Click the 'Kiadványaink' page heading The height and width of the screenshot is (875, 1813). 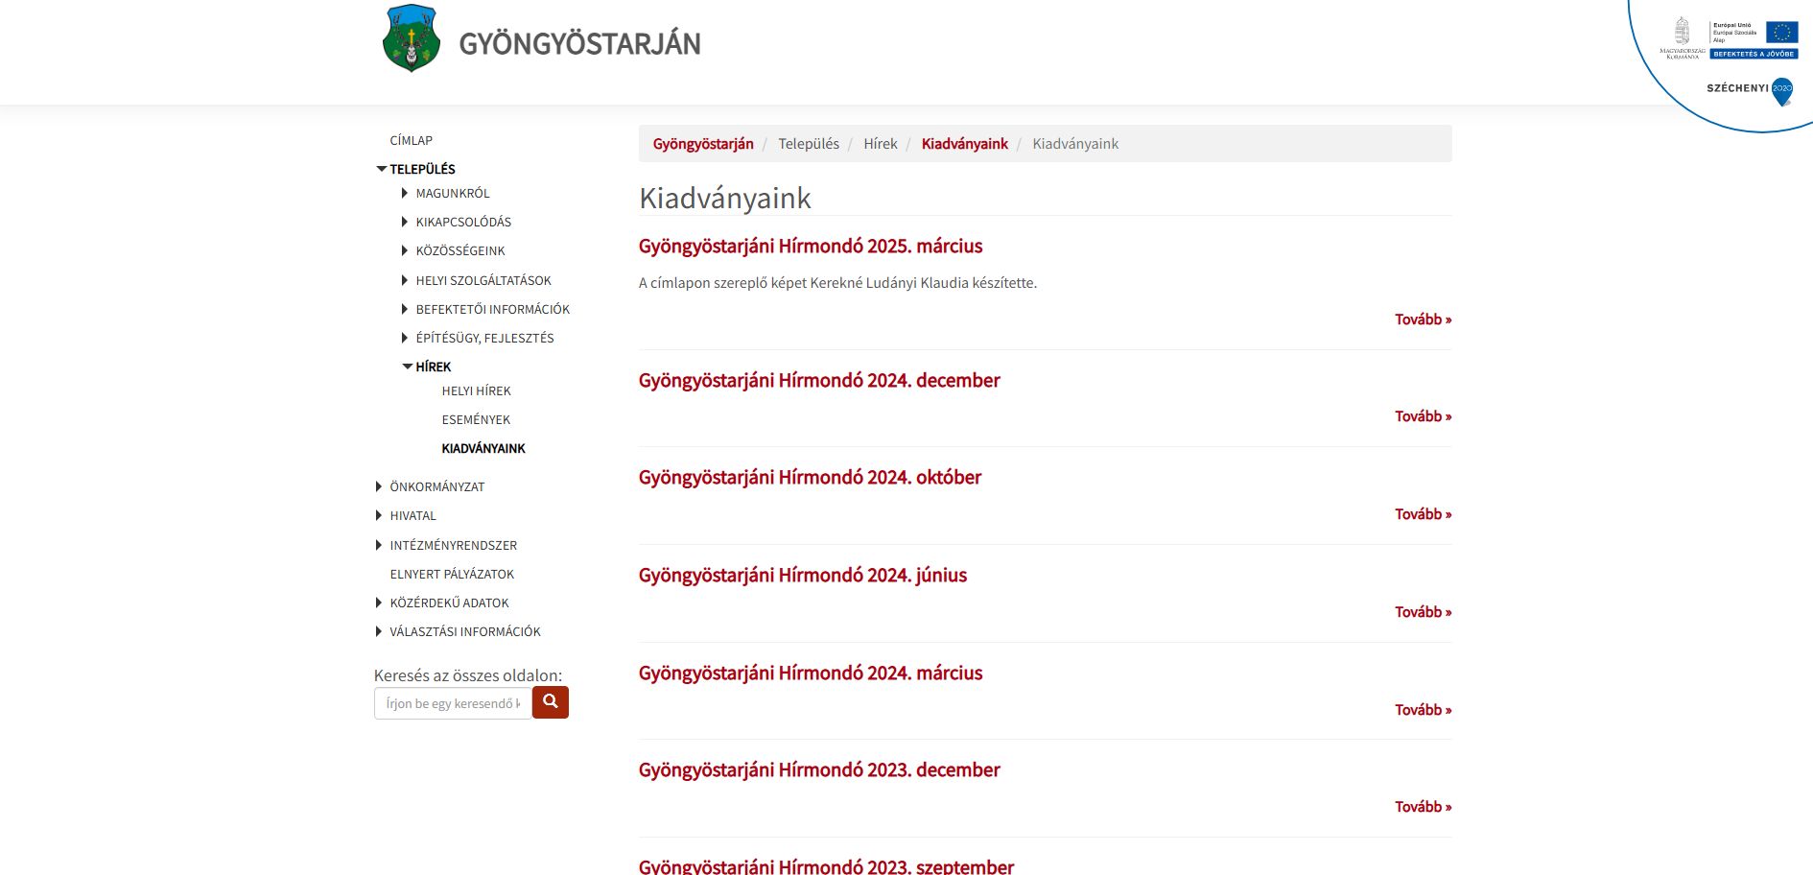(x=725, y=198)
